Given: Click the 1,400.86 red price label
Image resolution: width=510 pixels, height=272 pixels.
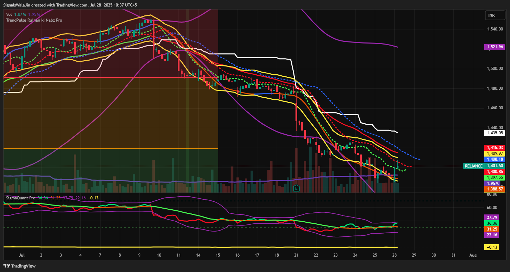Looking at the screenshot, I should coord(494,172).
